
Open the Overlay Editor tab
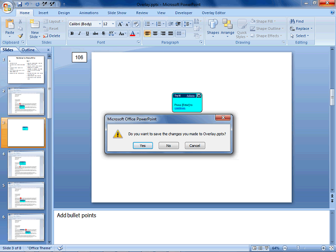click(x=214, y=13)
